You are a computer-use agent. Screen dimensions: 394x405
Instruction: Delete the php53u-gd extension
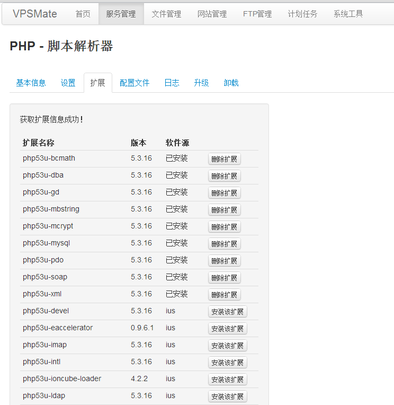click(x=224, y=193)
